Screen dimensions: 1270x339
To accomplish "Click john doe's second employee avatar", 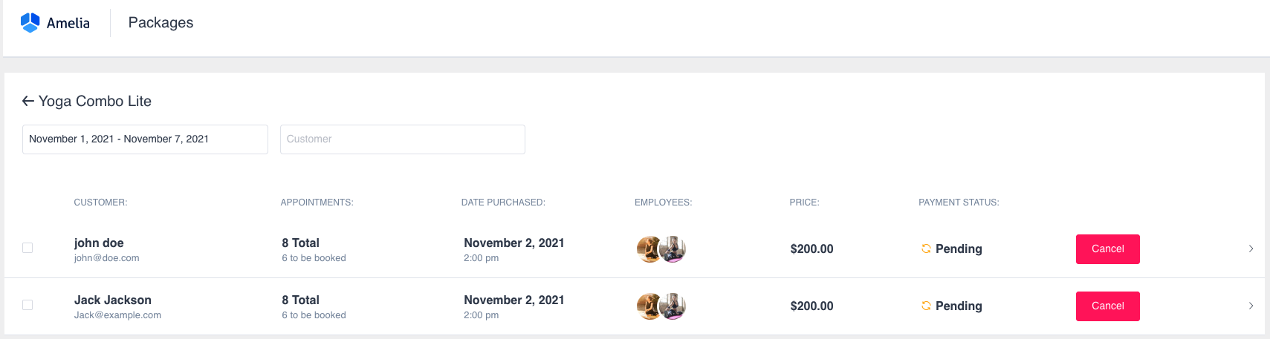I will [x=674, y=249].
